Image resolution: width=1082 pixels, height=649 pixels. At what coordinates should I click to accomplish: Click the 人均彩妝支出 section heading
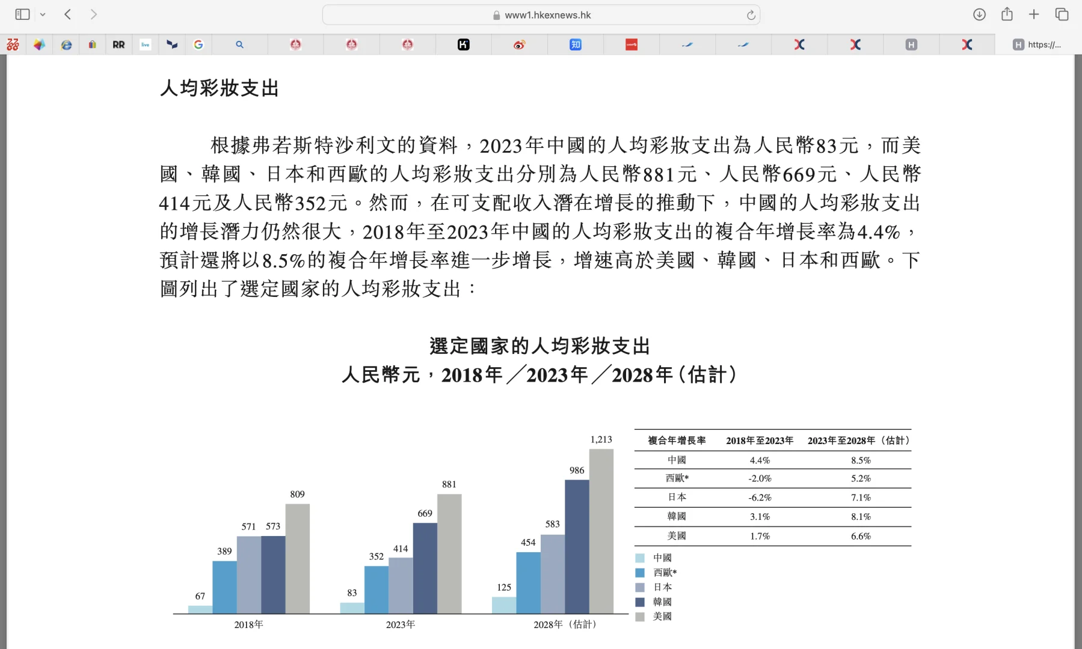pyautogui.click(x=220, y=88)
